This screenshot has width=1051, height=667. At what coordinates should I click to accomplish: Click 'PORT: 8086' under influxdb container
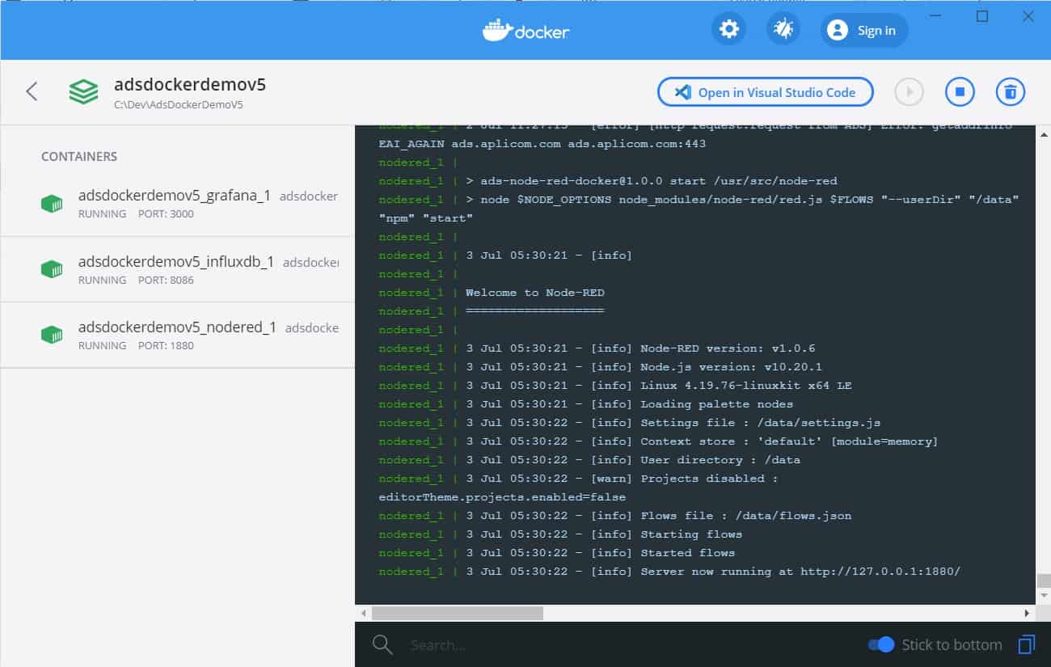point(166,280)
